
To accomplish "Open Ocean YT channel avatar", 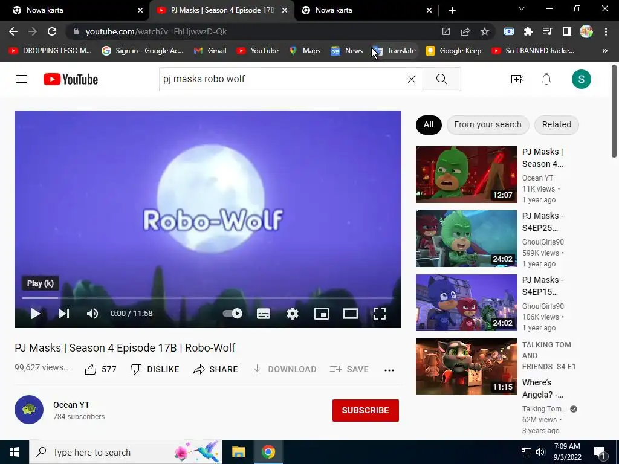I will coord(29,410).
